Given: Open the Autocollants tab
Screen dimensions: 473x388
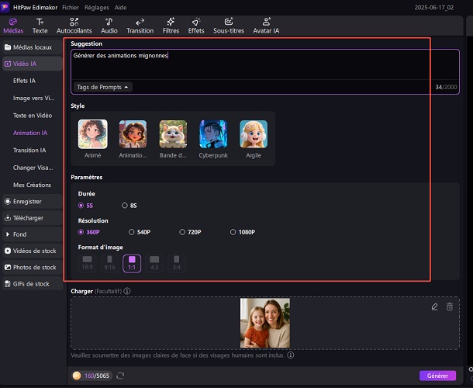Looking at the screenshot, I should pos(74,26).
